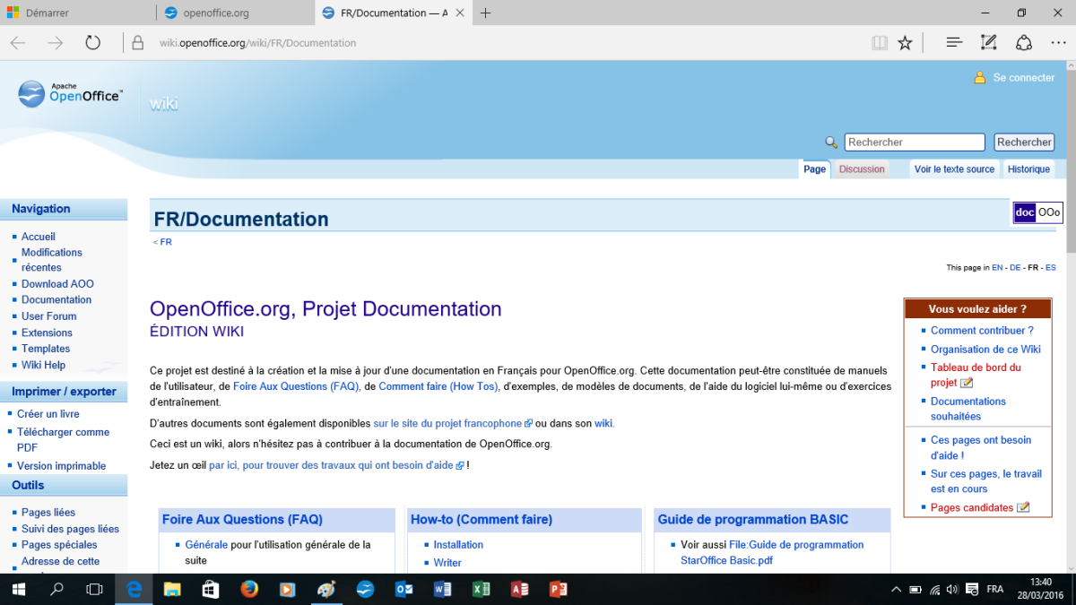The height and width of the screenshot is (605, 1076).
Task: Launch Access from the taskbar
Action: point(519,589)
